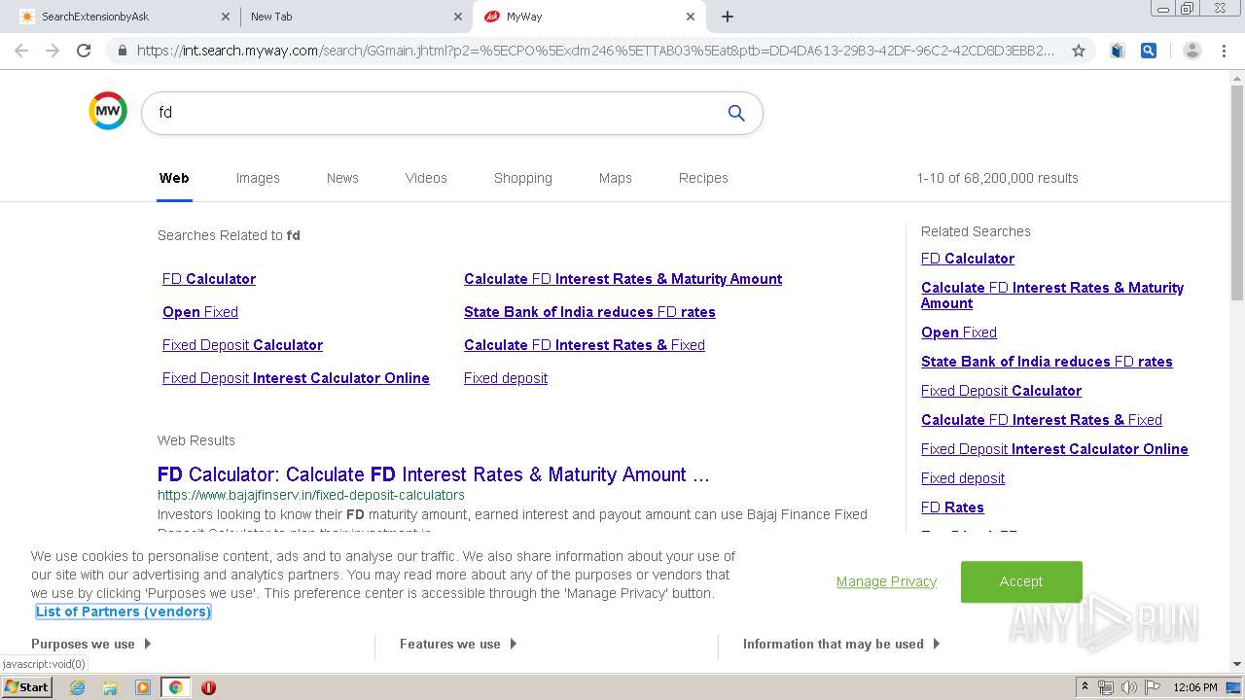1245x700 pixels.
Task: Open State Bank of India reduces FD rates main link
Action: (x=589, y=312)
